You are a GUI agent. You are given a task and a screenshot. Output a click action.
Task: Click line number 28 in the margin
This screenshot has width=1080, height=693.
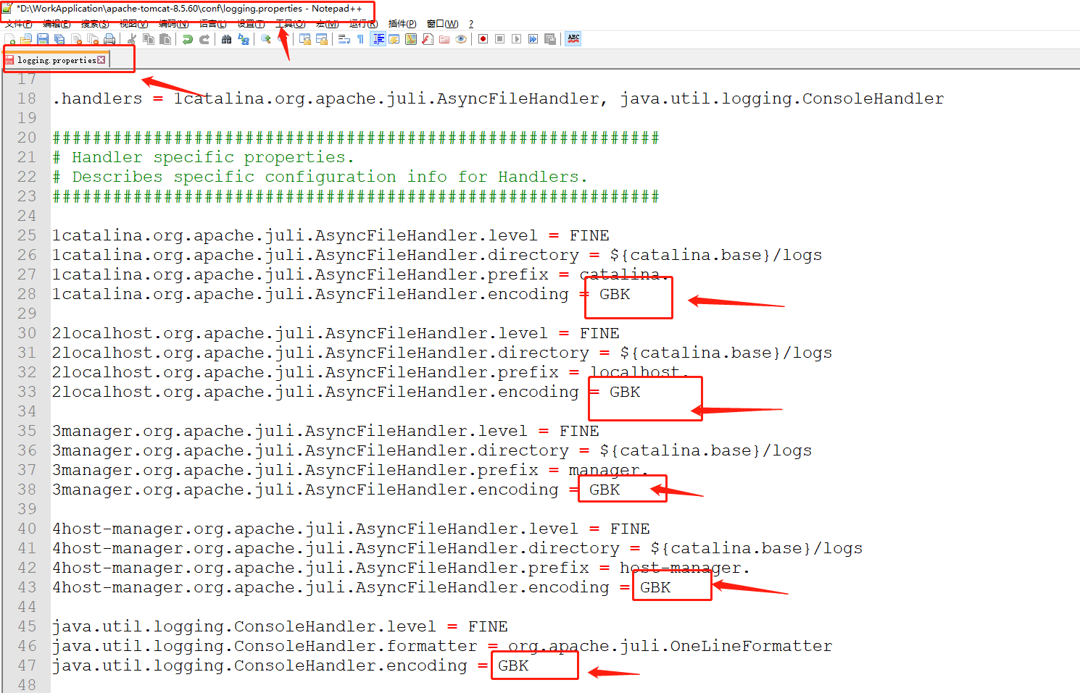(27, 294)
